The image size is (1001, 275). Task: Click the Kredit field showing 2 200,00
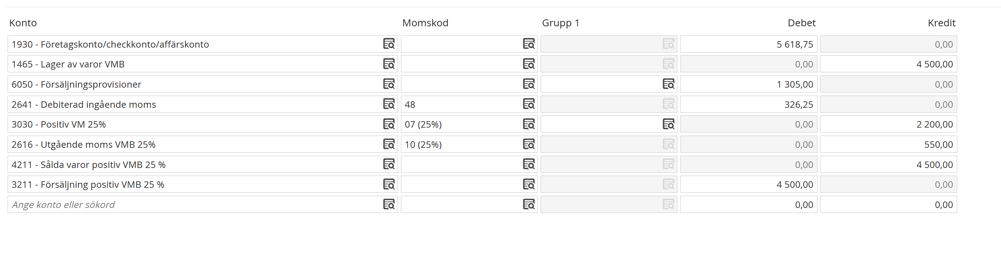[x=888, y=124]
